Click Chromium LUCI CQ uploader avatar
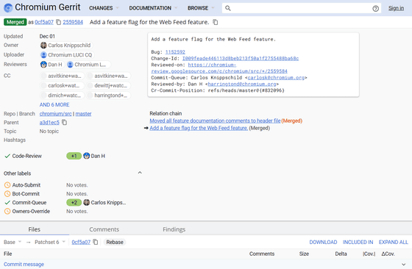This screenshot has height=269, width=412. click(x=43, y=55)
